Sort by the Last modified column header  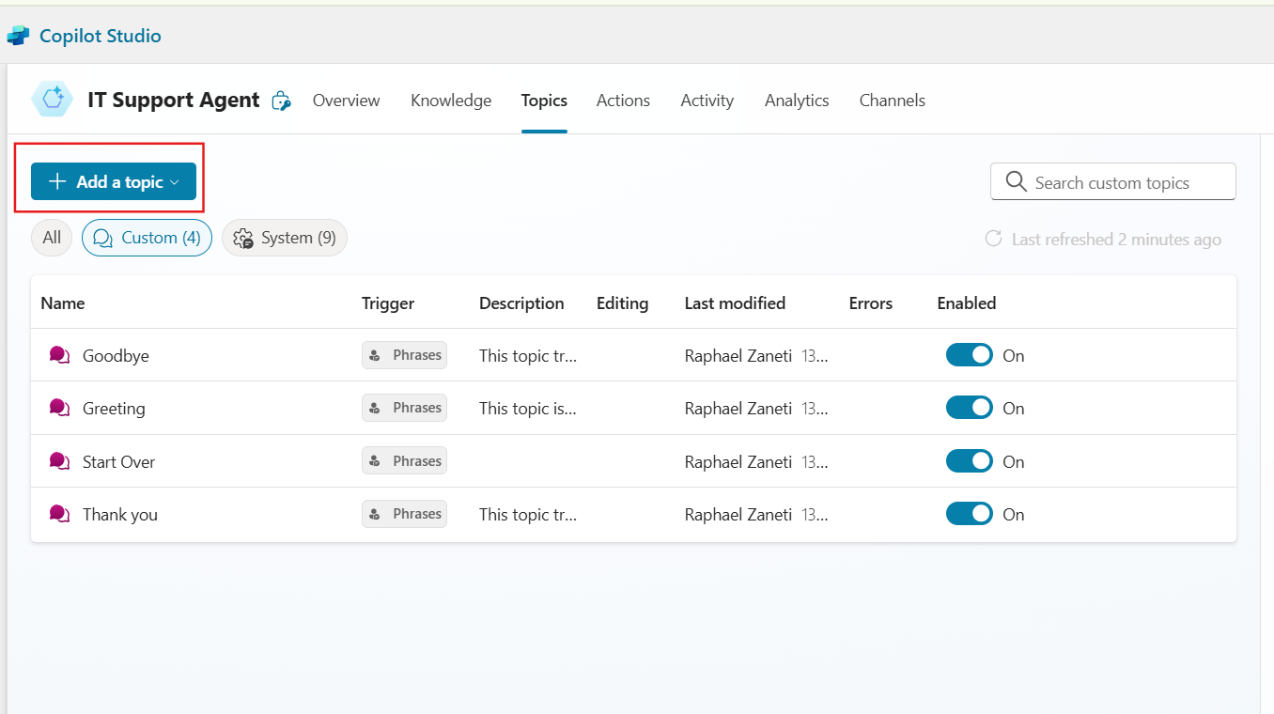(735, 303)
